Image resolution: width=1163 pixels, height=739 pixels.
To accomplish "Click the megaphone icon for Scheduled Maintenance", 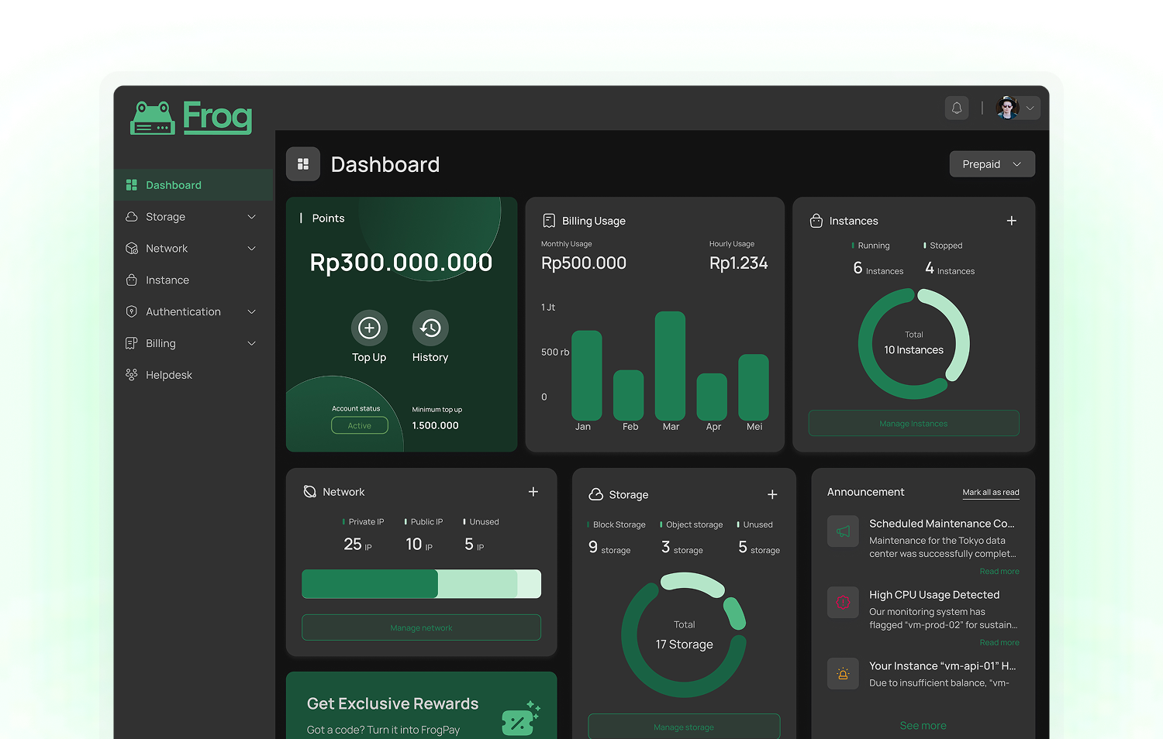I will [x=843, y=531].
